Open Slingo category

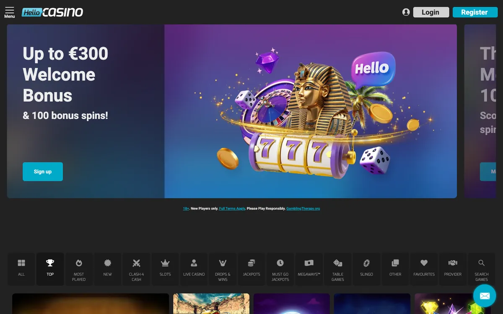(x=366, y=269)
